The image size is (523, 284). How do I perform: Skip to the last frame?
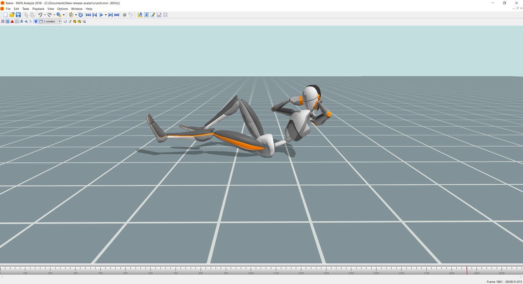[x=116, y=15]
